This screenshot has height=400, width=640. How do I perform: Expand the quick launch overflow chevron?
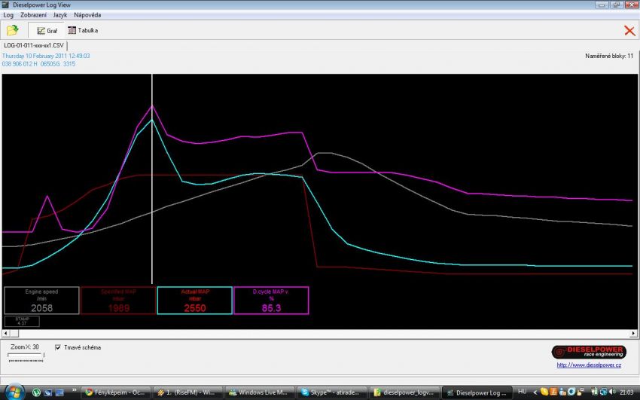tap(75, 390)
